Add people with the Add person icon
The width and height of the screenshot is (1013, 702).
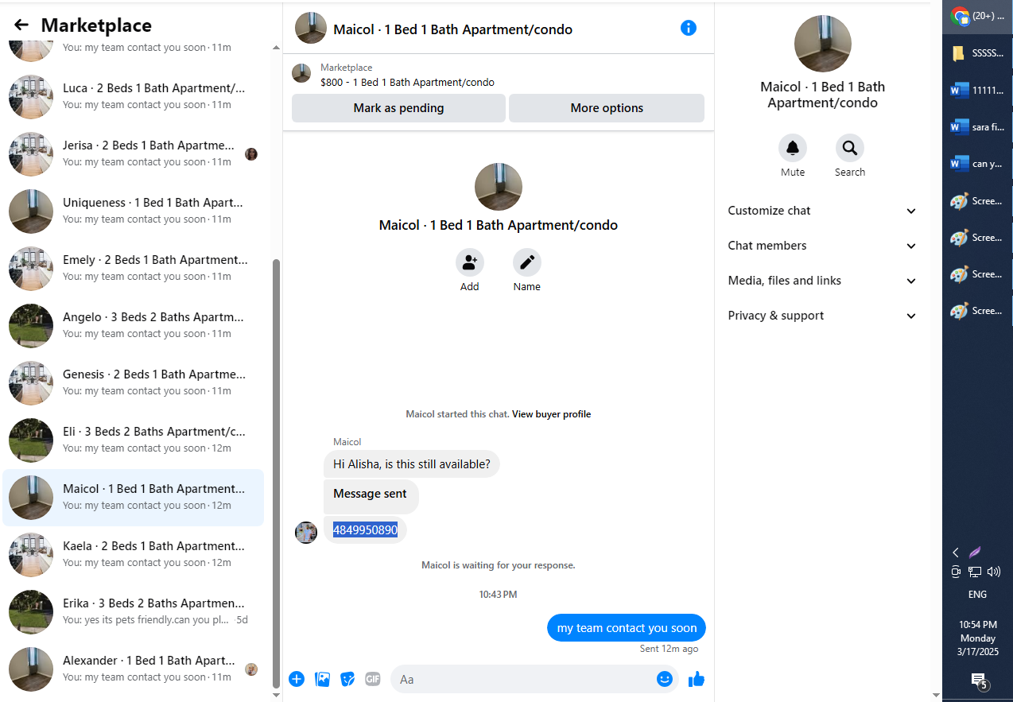tap(470, 262)
